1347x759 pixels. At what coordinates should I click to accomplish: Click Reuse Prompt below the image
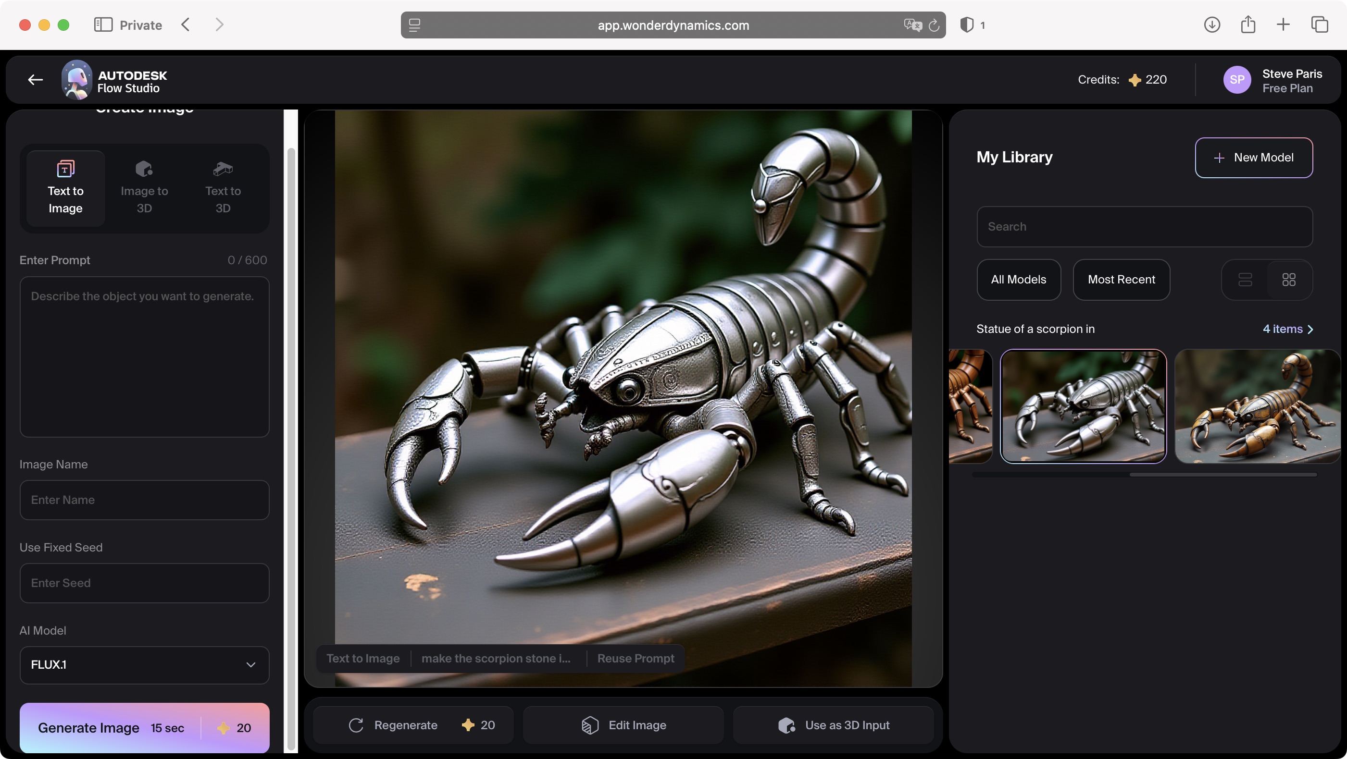click(x=635, y=658)
